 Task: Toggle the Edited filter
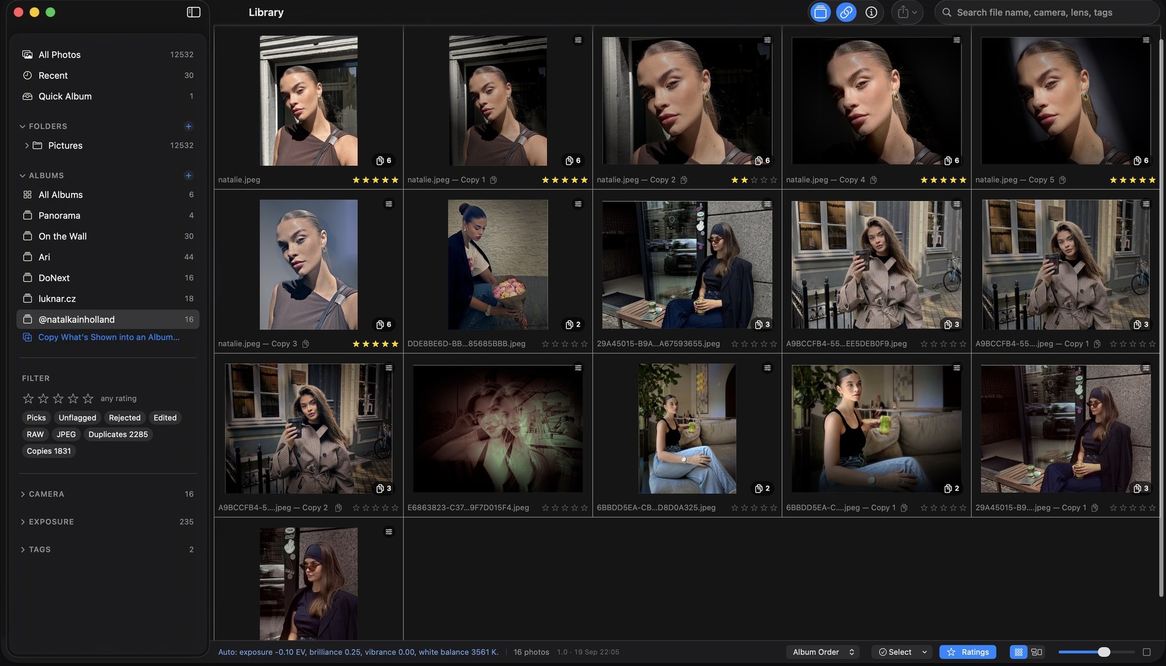coord(165,418)
